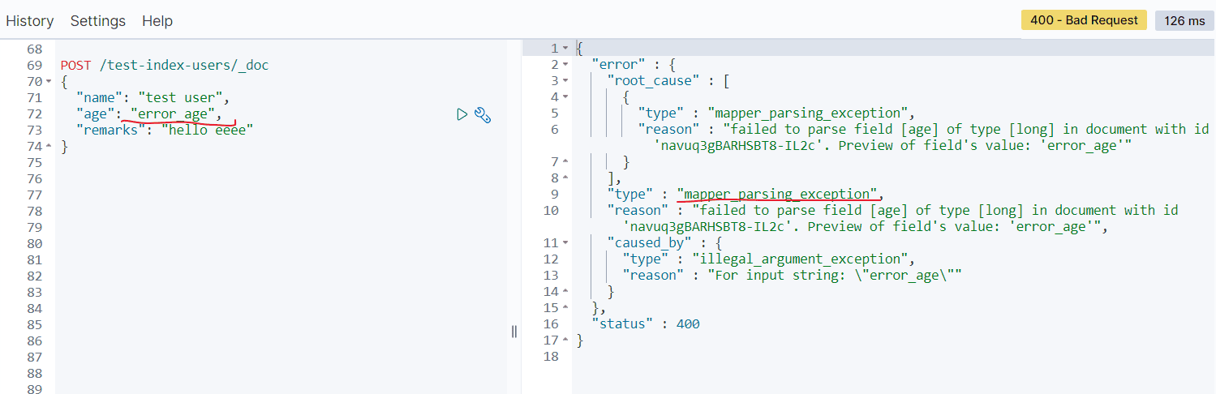Viewport: 1216px width, 394px height.
Task: Collapse the "caused_by" object fold arrow
Action: (x=565, y=243)
